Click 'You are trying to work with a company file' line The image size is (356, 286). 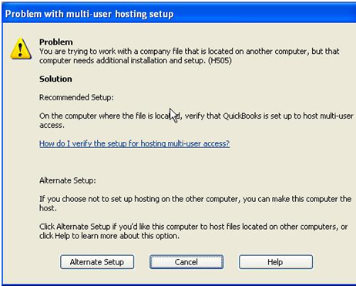click(190, 51)
